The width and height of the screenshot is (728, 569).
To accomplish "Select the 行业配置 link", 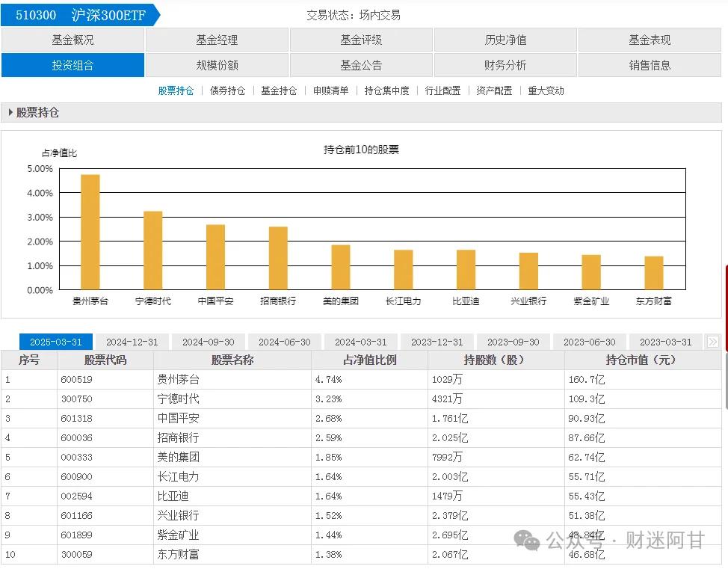I will [442, 90].
